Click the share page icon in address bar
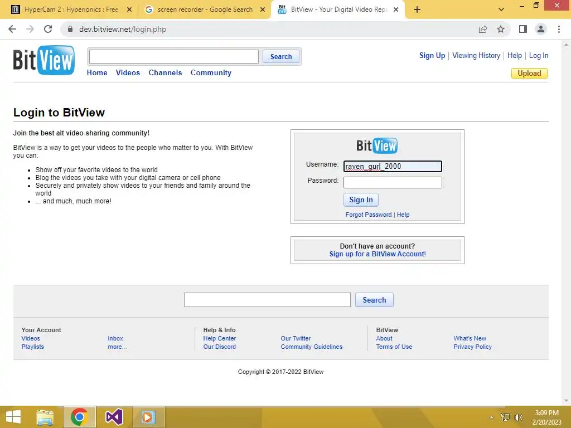The height and width of the screenshot is (428, 571). coord(483,29)
